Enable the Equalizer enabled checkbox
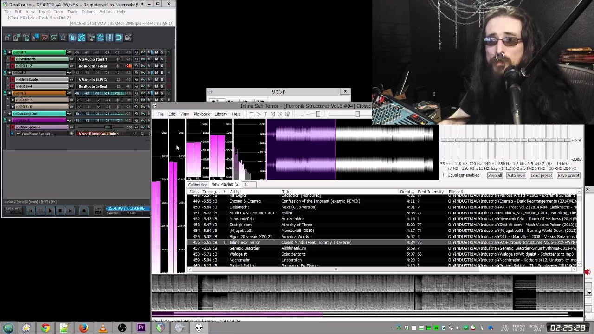 click(445, 175)
